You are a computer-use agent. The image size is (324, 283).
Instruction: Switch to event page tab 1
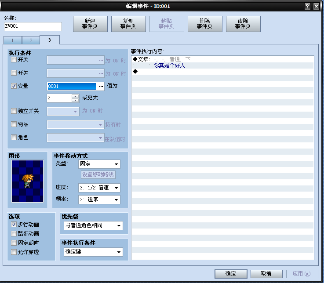tap(13, 40)
